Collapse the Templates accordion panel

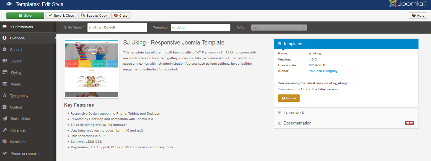click(x=346, y=44)
